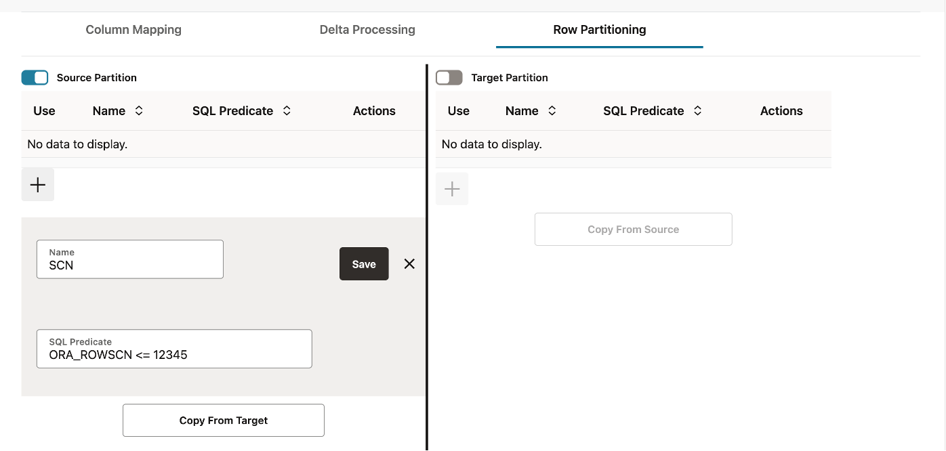
Task: Click the plus icon under Target Partition table
Action: pos(452,189)
